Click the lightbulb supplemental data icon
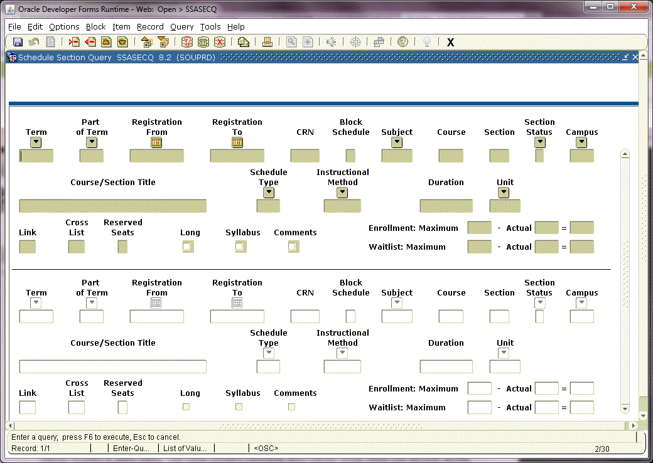This screenshot has width=653, height=463. click(426, 42)
